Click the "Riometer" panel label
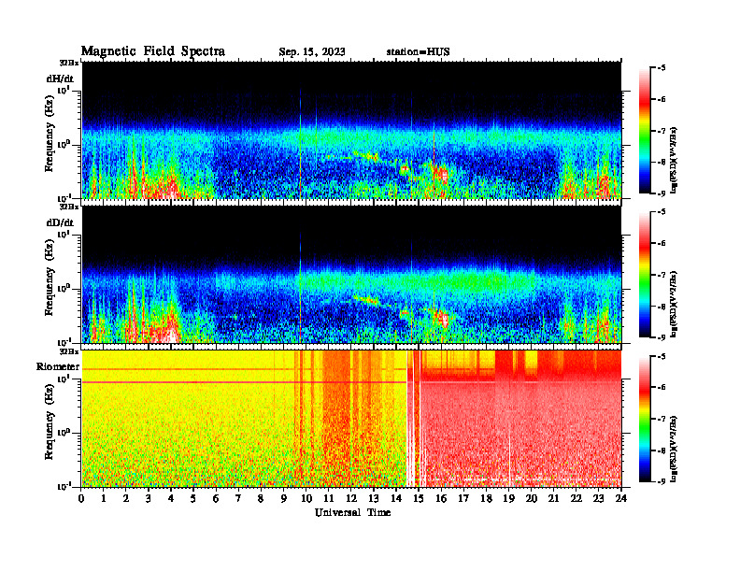 coord(58,366)
